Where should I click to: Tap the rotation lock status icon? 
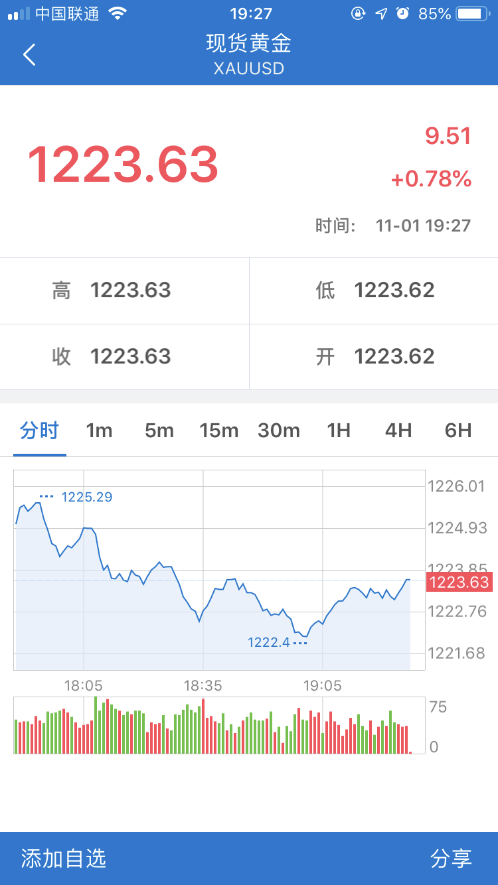coord(359,13)
